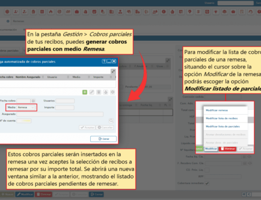
Task: Click Cerrar button in cobros parciales dialog
Action: pyautogui.click(x=103, y=139)
